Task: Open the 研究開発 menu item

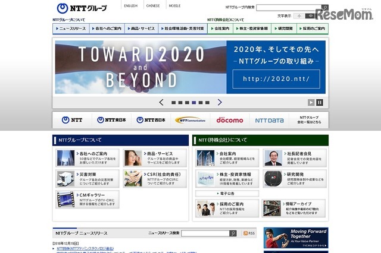Action: [x=284, y=29]
